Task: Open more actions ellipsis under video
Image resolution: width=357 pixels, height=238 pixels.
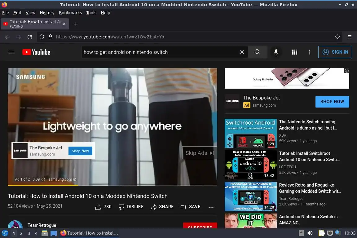Action: click(x=211, y=207)
